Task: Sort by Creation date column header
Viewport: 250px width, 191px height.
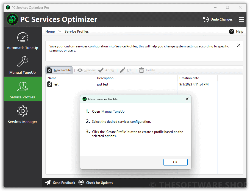Action: coord(197,78)
